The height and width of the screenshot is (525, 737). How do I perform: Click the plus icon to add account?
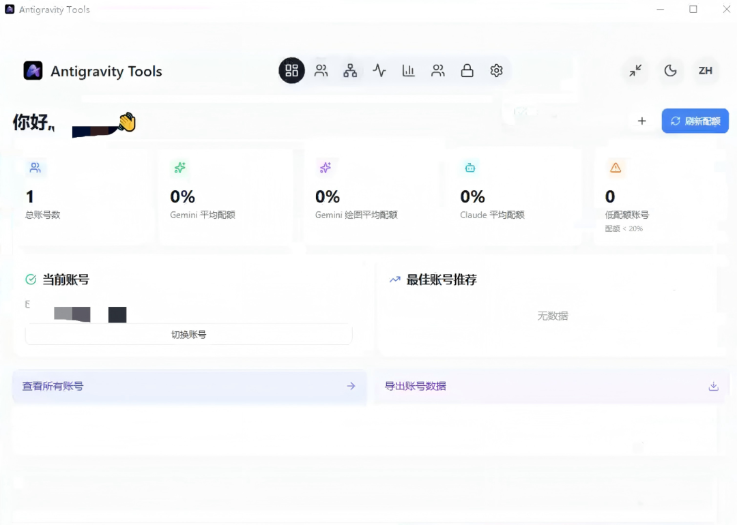(641, 121)
